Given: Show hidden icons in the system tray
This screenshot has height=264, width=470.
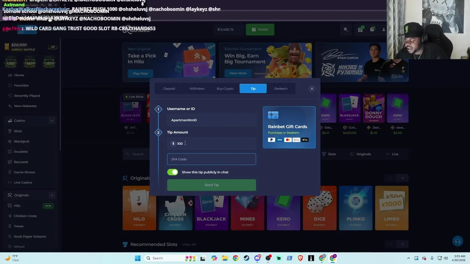Looking at the screenshot, I should point(408,258).
